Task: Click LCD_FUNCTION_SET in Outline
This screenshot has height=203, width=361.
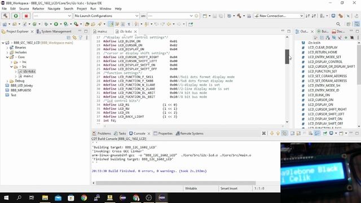Action: tap(322, 72)
